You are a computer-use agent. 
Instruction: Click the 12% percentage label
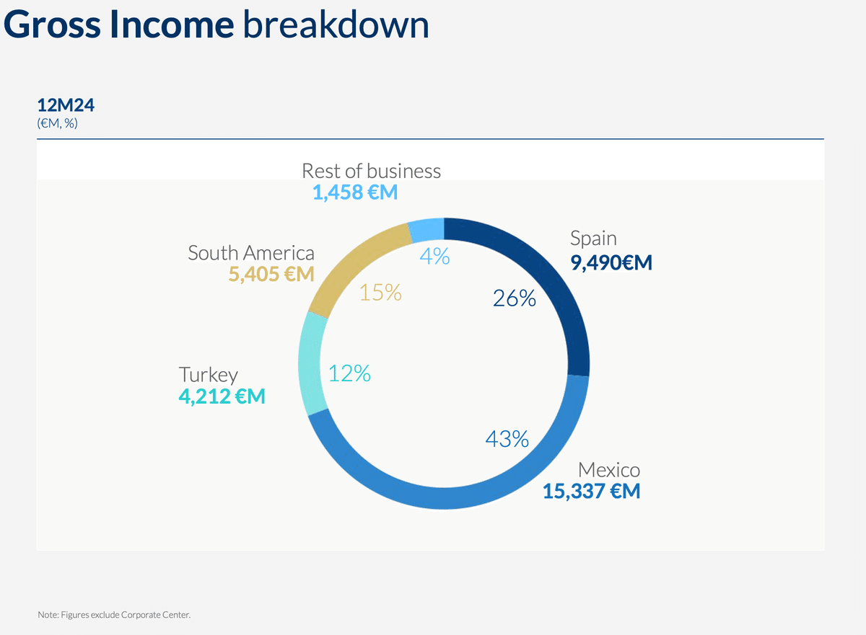[x=349, y=373]
